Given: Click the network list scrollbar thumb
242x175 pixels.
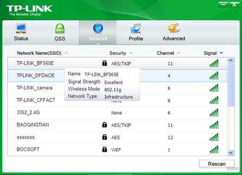Looking at the screenshot, I should pos(231,84).
